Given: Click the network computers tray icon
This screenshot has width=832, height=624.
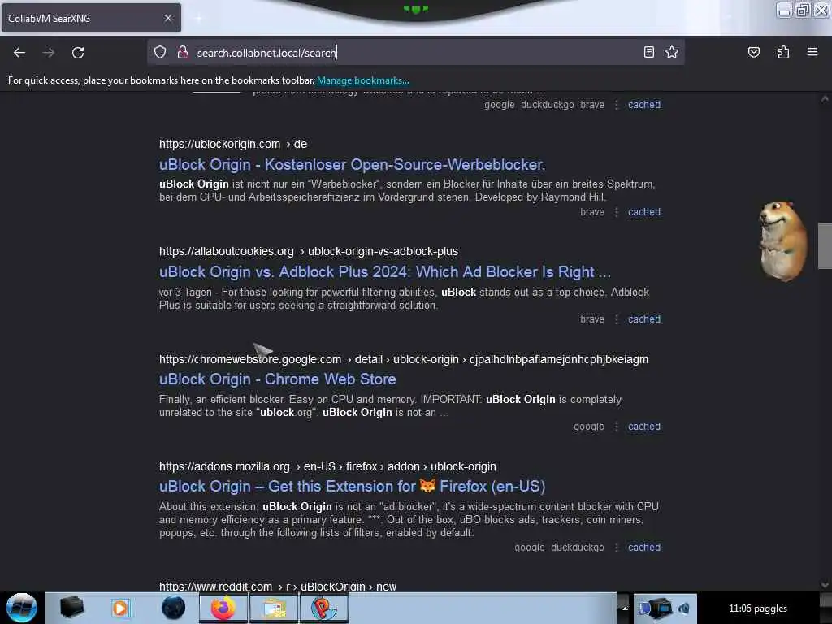Looking at the screenshot, I should coord(656,608).
